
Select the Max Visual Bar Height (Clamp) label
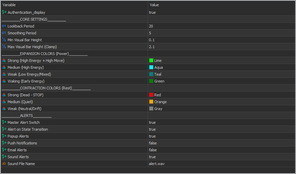32,47
